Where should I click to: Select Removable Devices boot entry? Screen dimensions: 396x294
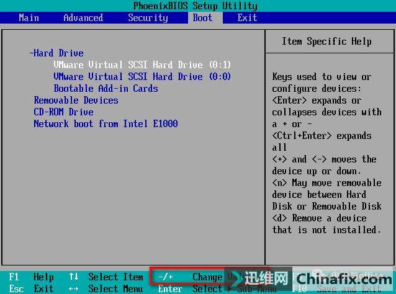76,100
